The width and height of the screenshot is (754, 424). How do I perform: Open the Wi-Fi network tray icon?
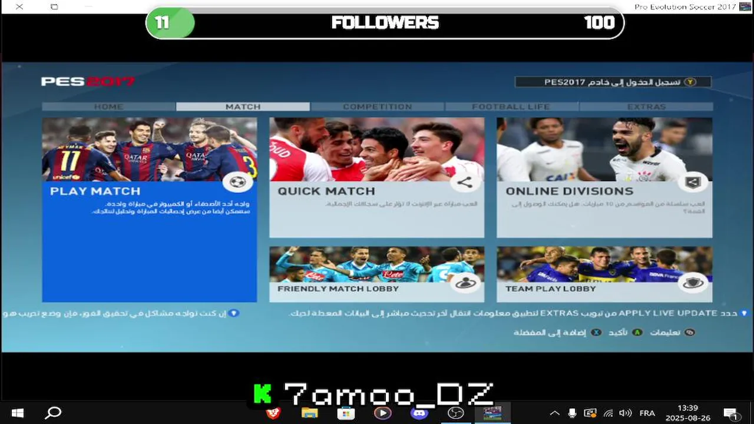tap(609, 413)
